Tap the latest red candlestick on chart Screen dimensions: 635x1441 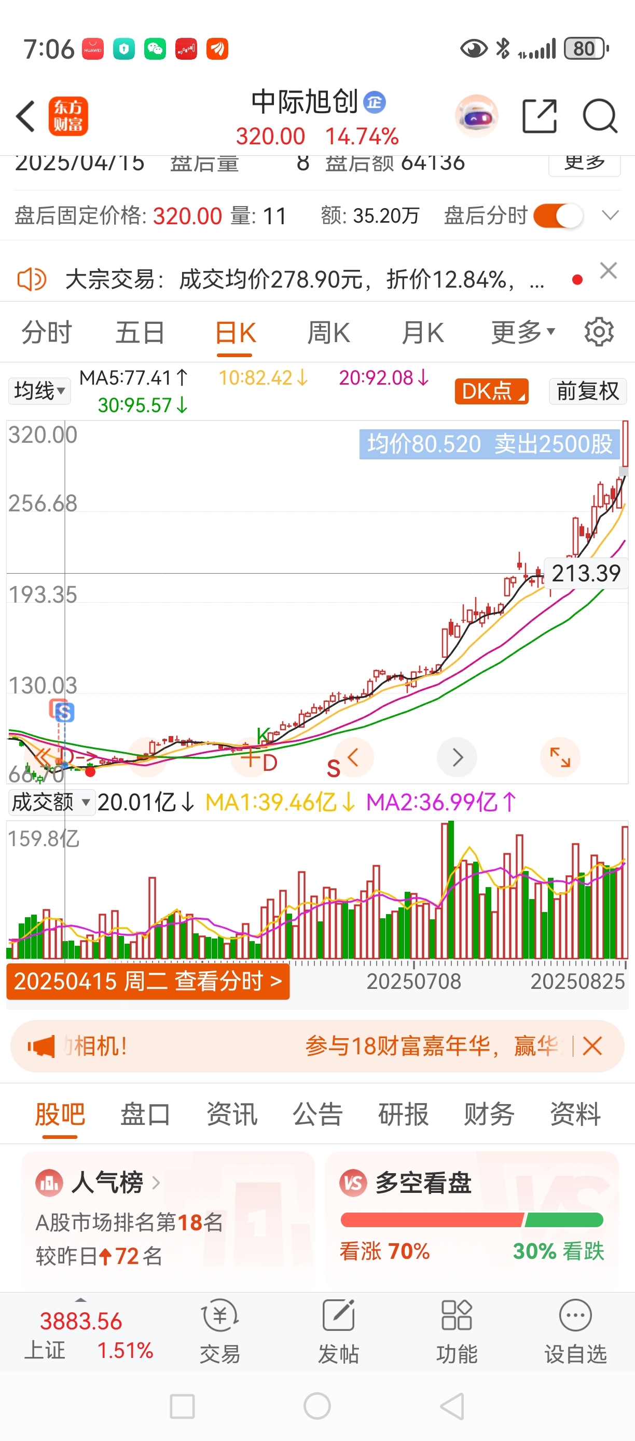[625, 445]
